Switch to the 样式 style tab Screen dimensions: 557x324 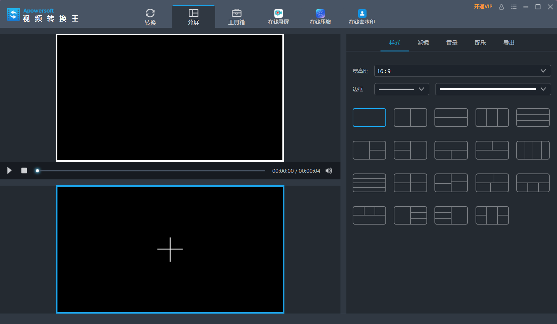[395, 42]
